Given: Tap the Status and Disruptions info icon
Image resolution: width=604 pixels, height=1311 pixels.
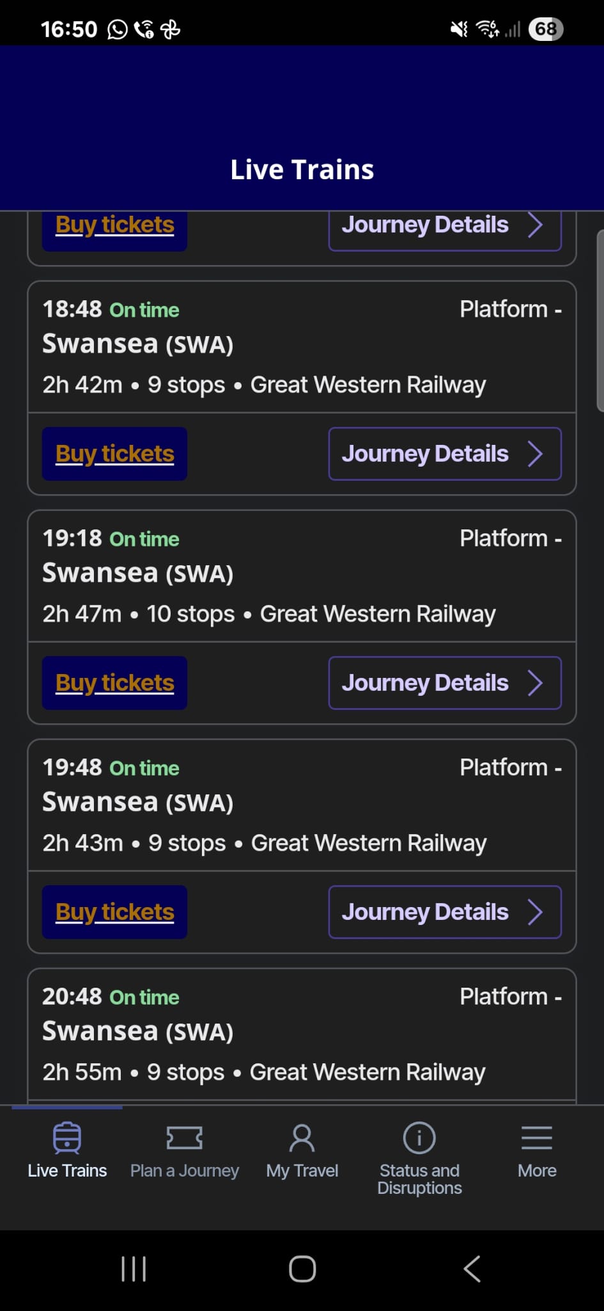Looking at the screenshot, I should click(x=419, y=1138).
